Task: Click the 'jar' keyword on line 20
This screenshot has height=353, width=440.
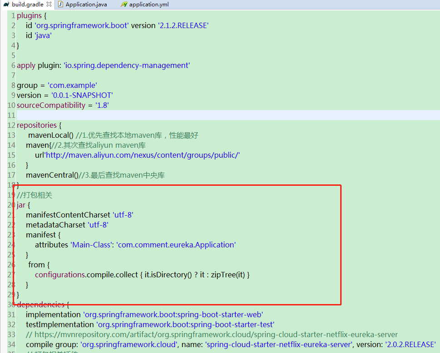Action: pos(21,205)
